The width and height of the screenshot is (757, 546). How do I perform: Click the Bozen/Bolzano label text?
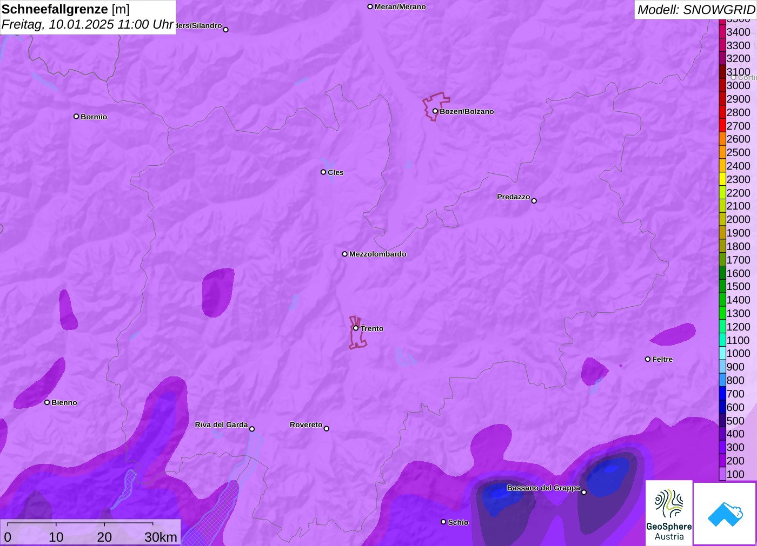(x=467, y=111)
